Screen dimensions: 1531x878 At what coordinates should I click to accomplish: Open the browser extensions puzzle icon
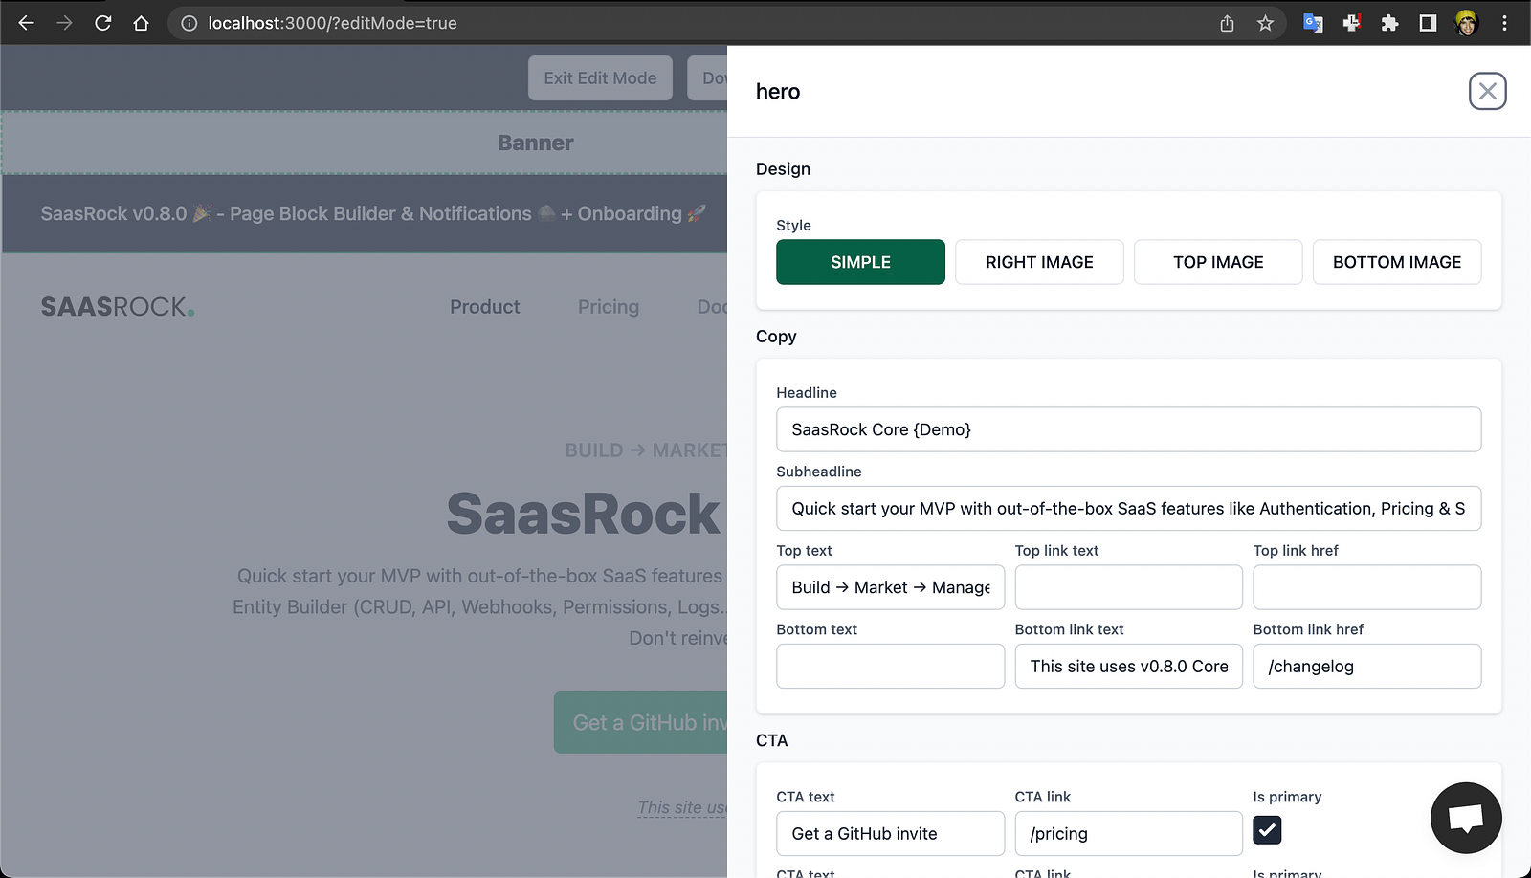pyautogui.click(x=1389, y=23)
